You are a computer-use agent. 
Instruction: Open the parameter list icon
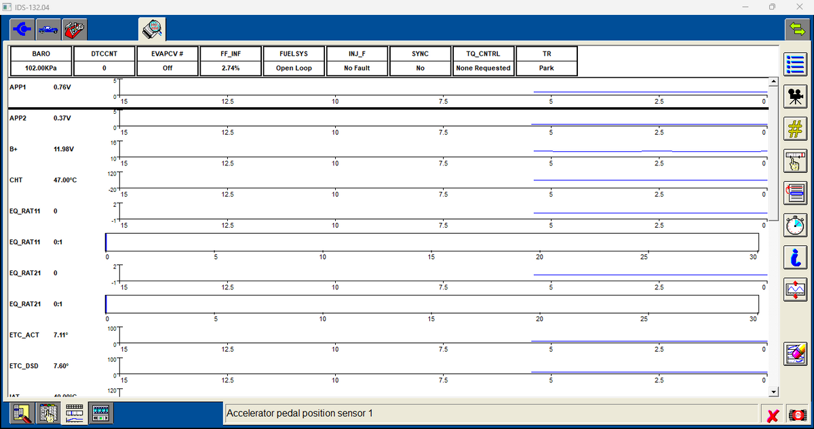coord(795,65)
